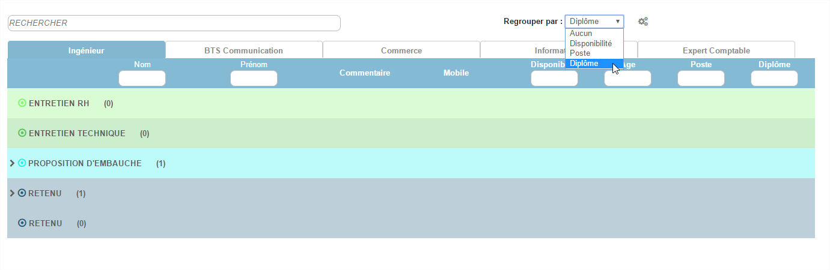Expand the PROPOSITION D'EMBAUCHE group chevron
Viewport: 830px width, 270px height.
[x=12, y=163]
